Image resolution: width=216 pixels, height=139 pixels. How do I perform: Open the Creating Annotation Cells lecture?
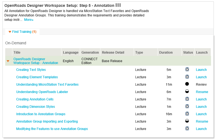[35, 99]
